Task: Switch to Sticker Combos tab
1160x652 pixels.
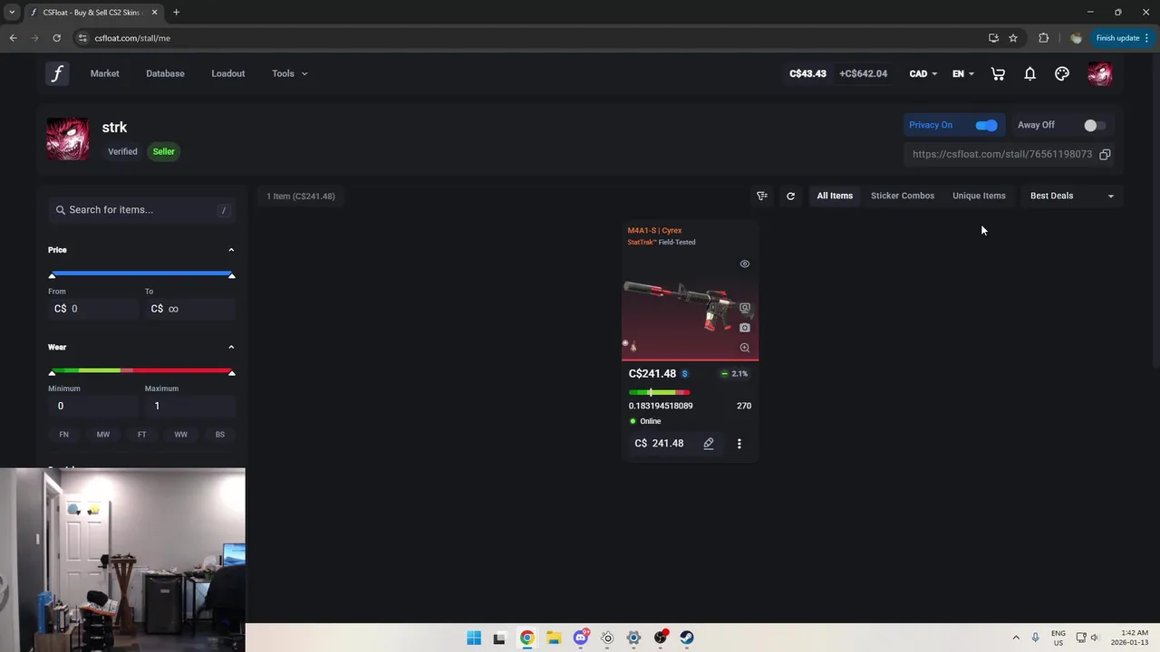Action: click(x=903, y=196)
